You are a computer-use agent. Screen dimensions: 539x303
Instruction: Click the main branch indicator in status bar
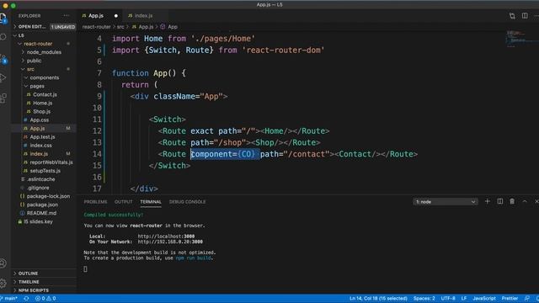tap(9, 299)
